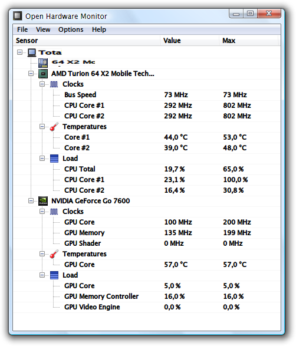Close the Open Hardware Monitor window
The height and width of the screenshot is (346, 296).
click(269, 14)
